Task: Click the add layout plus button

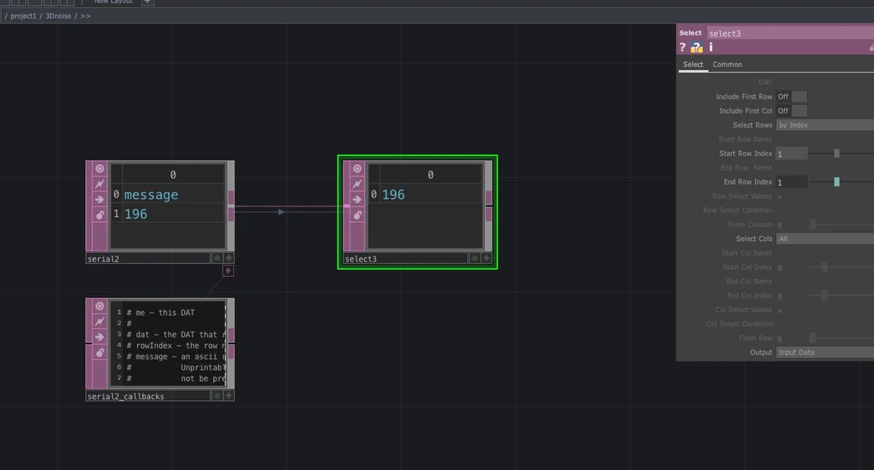Action: (x=147, y=2)
